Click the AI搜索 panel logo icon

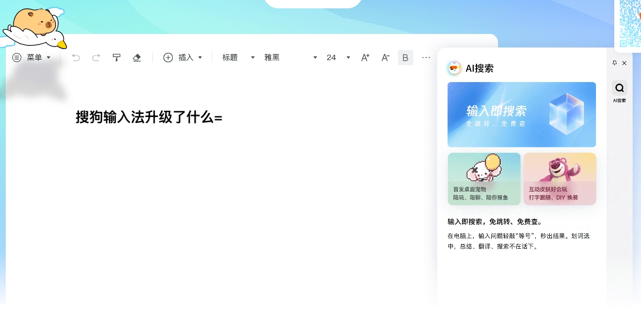pos(454,68)
